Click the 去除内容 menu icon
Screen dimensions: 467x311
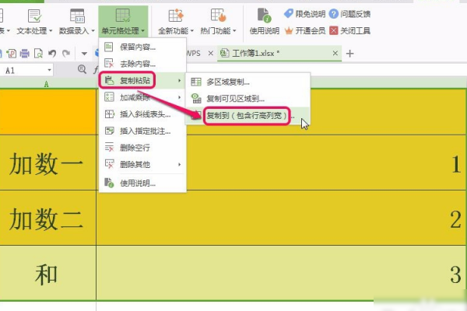tap(109, 63)
